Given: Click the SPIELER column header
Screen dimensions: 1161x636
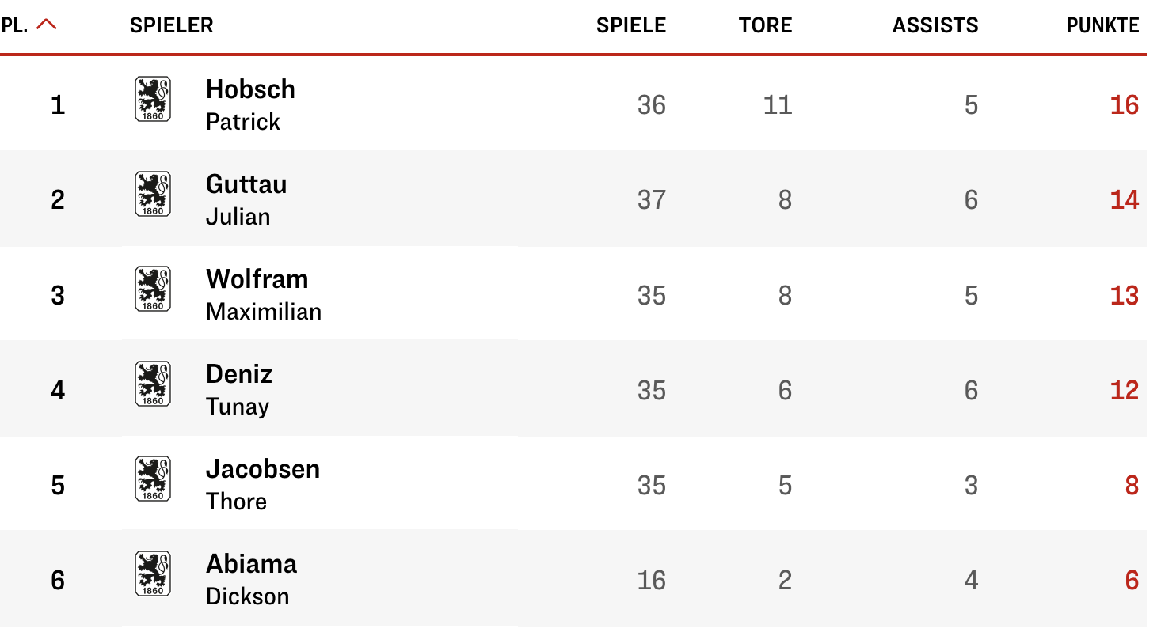Looking at the screenshot, I should pos(172,25).
